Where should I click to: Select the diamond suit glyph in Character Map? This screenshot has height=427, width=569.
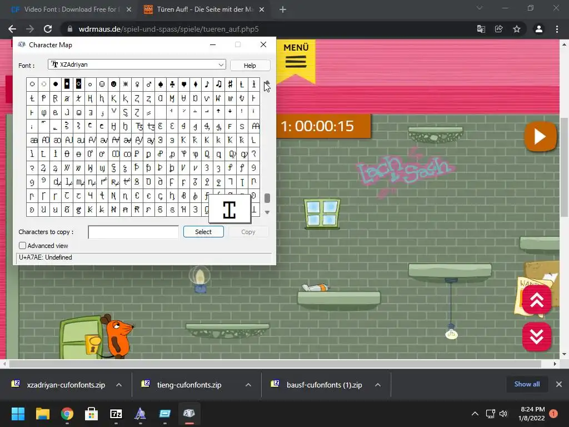(x=195, y=85)
